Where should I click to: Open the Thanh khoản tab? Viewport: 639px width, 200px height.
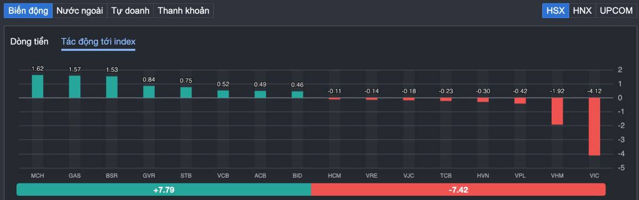(184, 11)
